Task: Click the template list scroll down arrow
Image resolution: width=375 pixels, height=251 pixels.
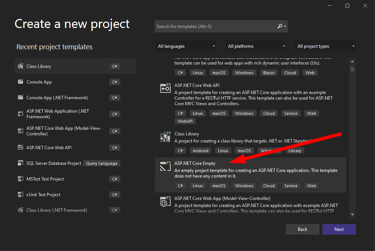Action: coord(352,214)
